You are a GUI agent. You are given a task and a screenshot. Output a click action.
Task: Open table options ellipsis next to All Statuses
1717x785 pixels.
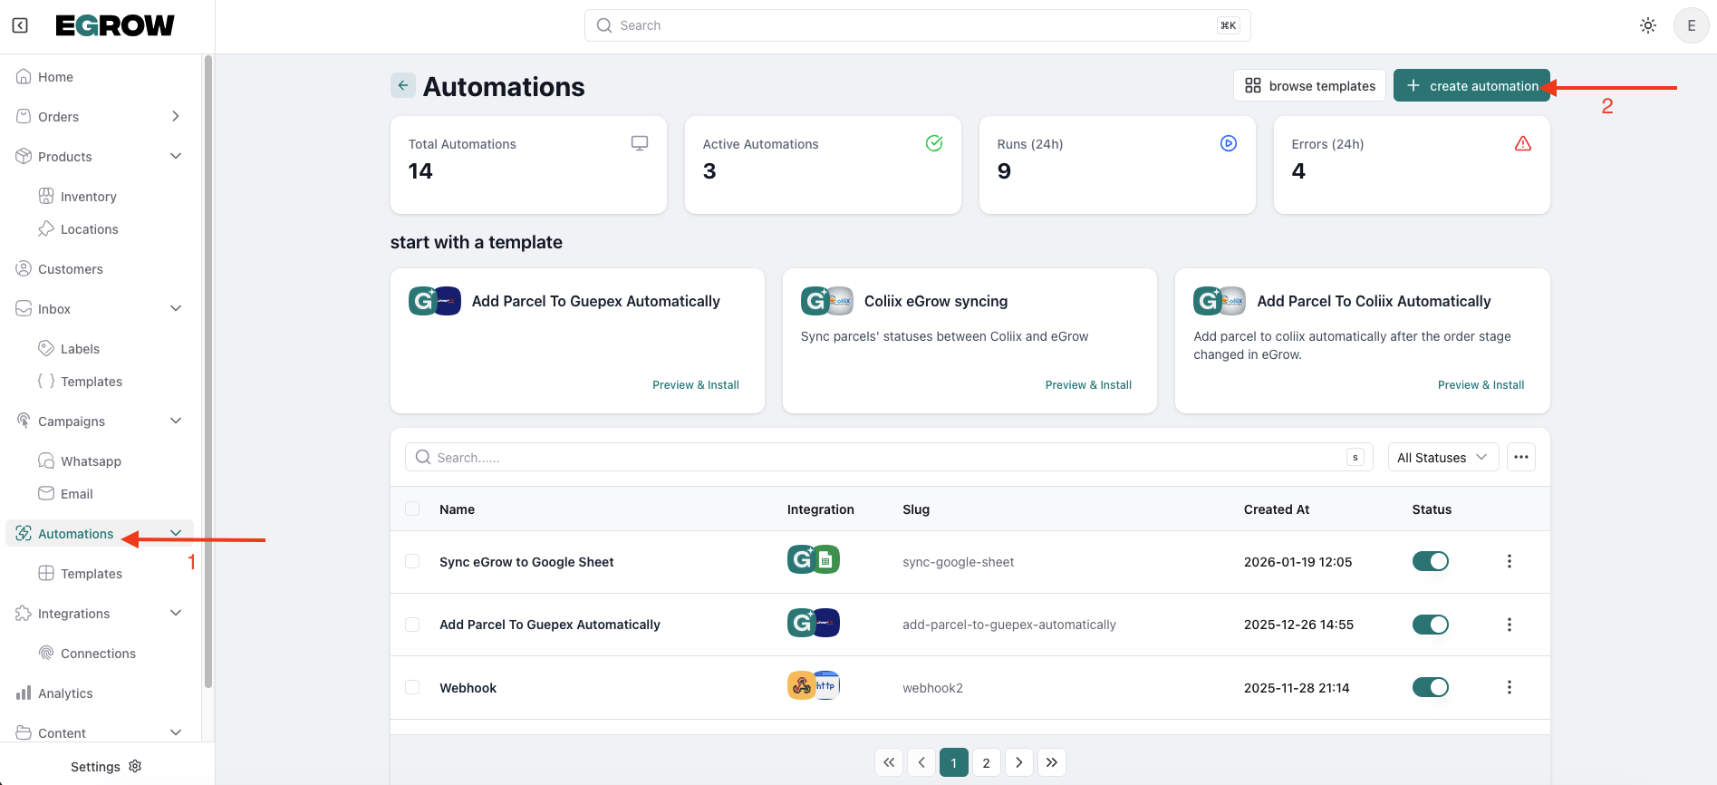click(1520, 457)
